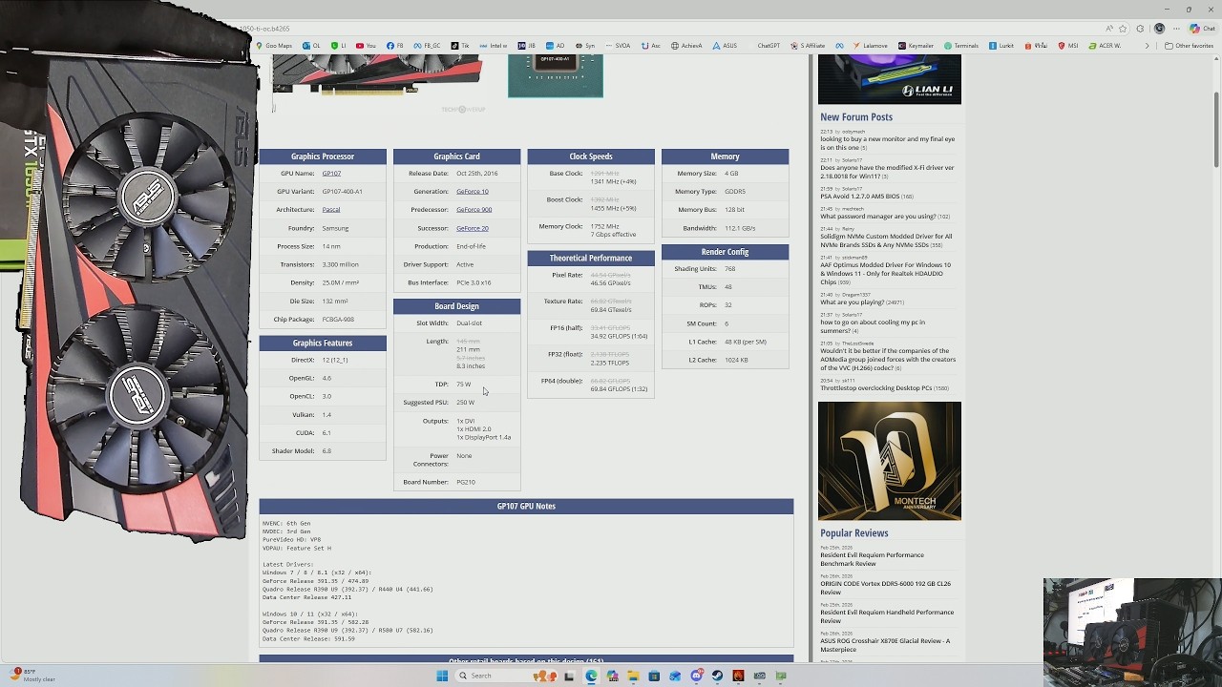
Task: Open 'What are you playing?' forum post
Action: (851, 302)
